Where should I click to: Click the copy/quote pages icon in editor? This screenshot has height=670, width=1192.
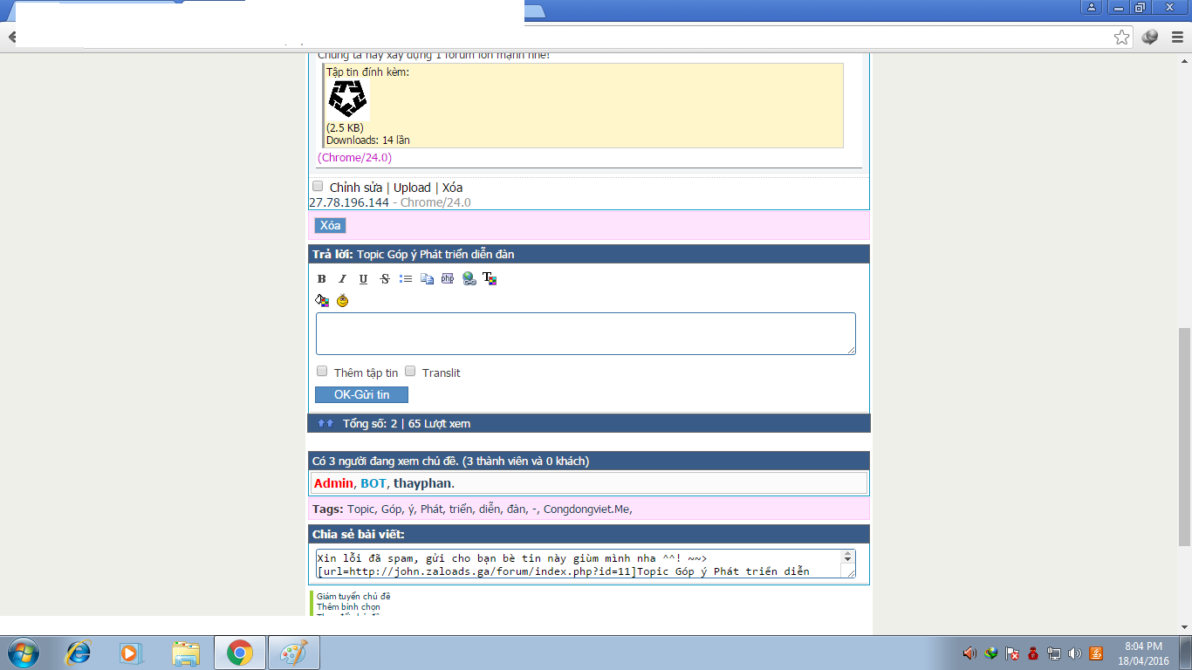[x=427, y=279]
